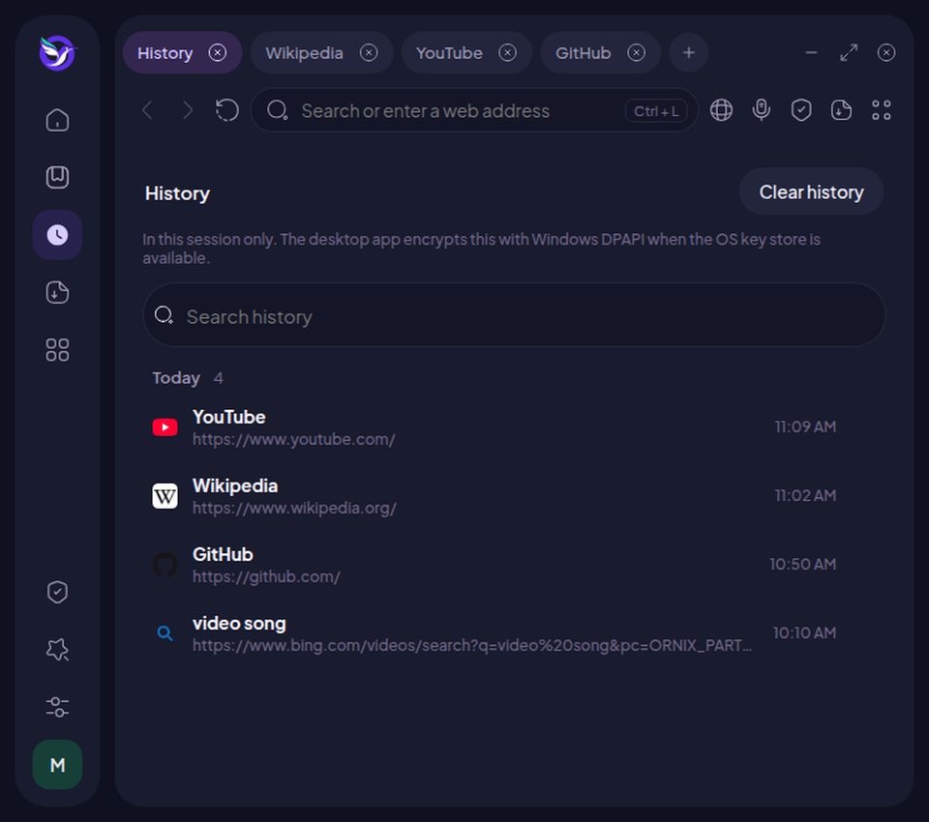Viewport: 929px width, 822px height.
Task: Open a new tab with plus button
Action: point(688,53)
